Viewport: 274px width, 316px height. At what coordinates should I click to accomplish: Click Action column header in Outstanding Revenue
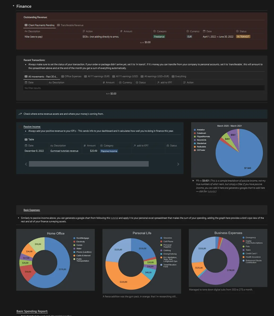point(88,31)
